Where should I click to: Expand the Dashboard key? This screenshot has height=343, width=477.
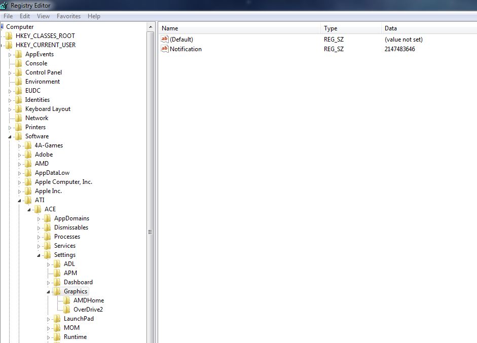(48, 283)
